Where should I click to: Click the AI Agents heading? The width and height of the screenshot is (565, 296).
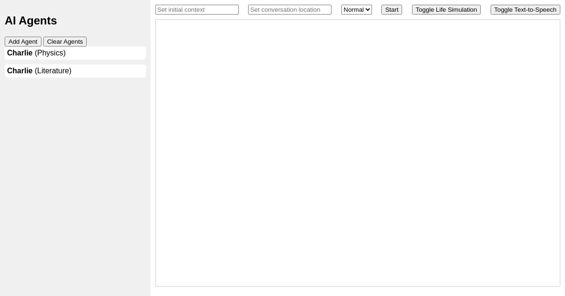(x=31, y=21)
